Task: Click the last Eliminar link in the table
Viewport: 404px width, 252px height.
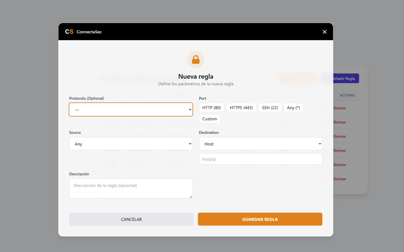Action: [339, 179]
